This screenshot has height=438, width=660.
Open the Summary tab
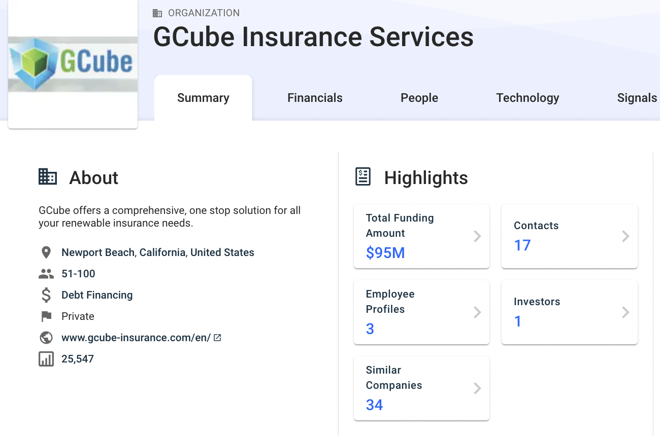point(203,98)
